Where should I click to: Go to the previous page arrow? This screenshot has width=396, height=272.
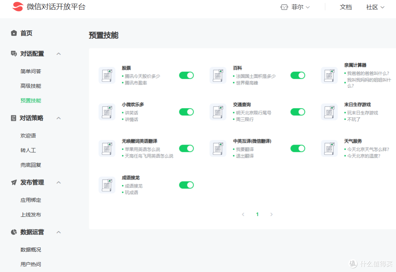[243, 214]
